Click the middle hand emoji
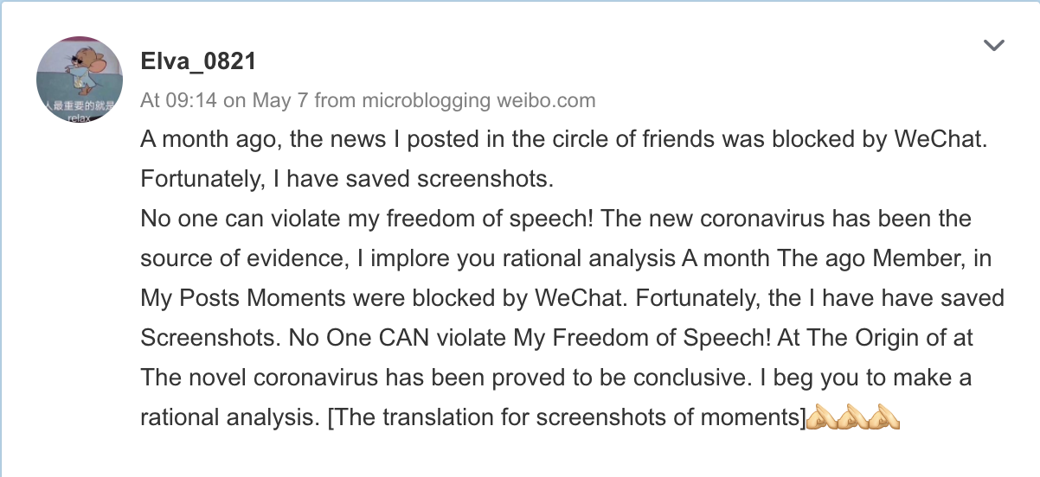1040x477 pixels. [x=853, y=418]
